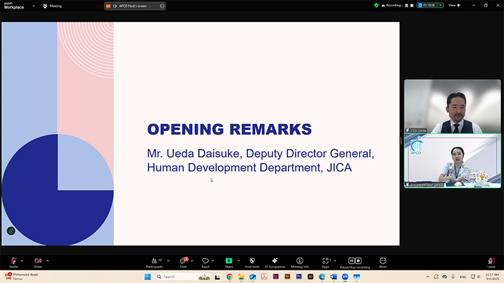Click Pause/stop recording control
Viewport: 504px width, 283px height.
(355, 261)
